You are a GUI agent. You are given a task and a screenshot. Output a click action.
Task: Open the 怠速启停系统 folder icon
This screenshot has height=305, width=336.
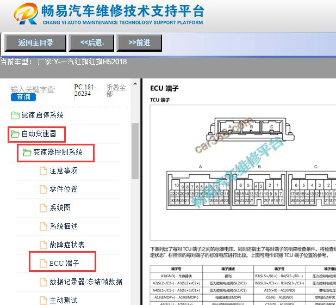coord(15,115)
